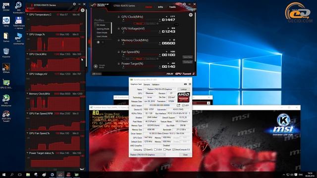
Task: Click the BIOS export icon in GPU-Z
Action: click(x=178, y=105)
